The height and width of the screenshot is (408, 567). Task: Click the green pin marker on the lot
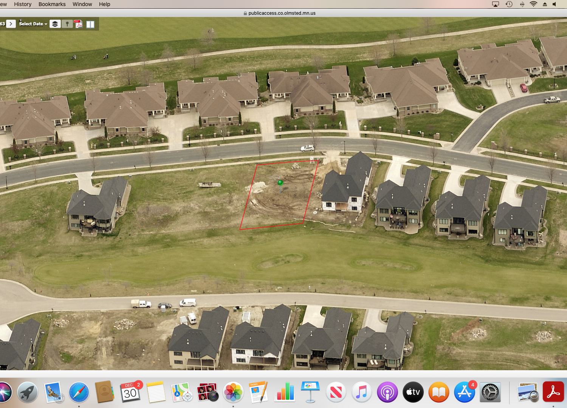pos(280,183)
